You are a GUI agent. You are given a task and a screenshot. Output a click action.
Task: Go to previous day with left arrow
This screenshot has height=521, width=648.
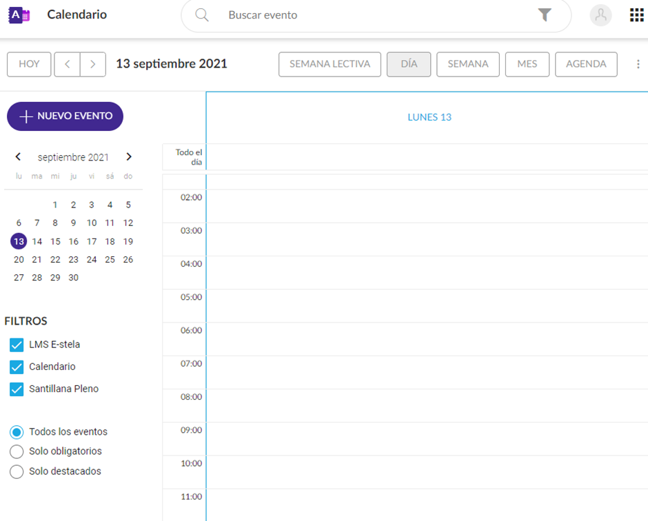(67, 64)
